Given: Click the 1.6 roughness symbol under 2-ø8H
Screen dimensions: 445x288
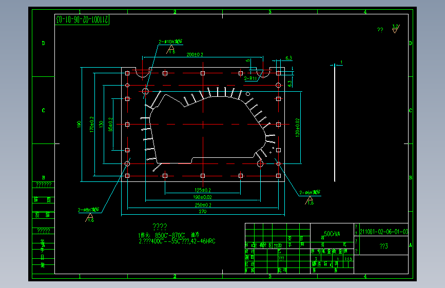Looking at the screenshot, I should 89,218.
